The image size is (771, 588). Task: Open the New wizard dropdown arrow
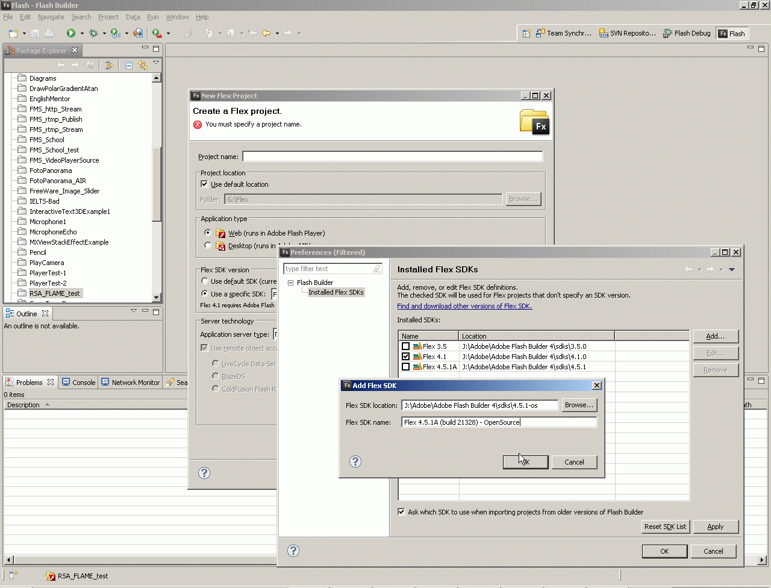[23, 34]
